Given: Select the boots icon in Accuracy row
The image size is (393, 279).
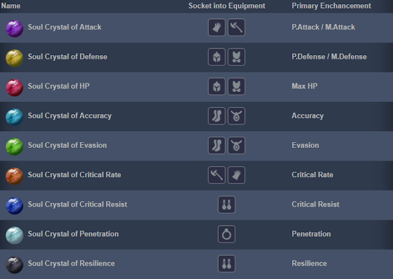Looking at the screenshot, I should pos(217,116).
